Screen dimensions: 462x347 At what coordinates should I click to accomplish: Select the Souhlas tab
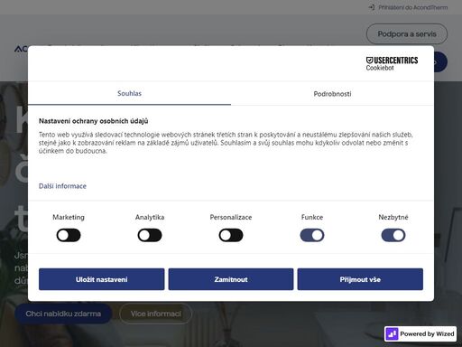tap(129, 93)
